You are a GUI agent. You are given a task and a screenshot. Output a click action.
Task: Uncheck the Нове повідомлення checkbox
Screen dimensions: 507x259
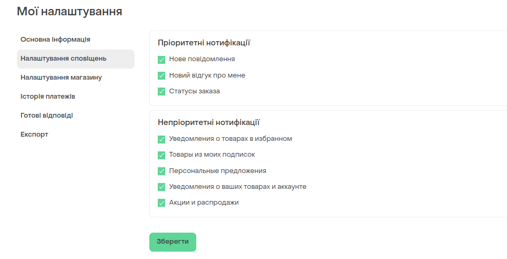(161, 60)
